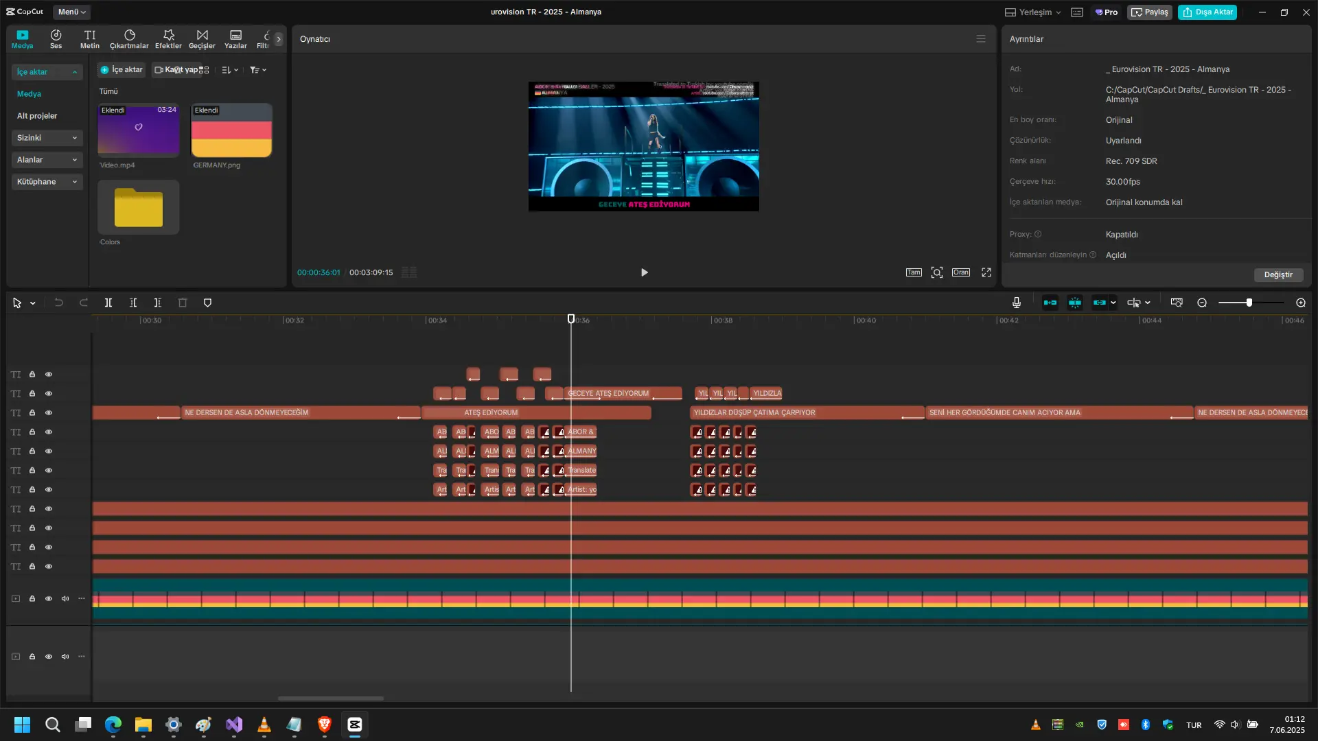Open the Çıkartmalar tab
Screen dimensions: 1318x741
click(x=129, y=39)
